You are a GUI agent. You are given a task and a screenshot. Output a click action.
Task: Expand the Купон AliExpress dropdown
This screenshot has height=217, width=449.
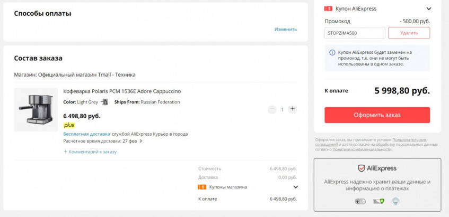click(429, 8)
